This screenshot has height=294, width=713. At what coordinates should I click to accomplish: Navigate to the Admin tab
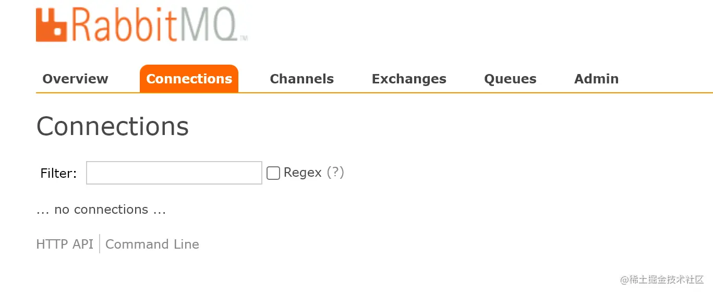tap(596, 79)
